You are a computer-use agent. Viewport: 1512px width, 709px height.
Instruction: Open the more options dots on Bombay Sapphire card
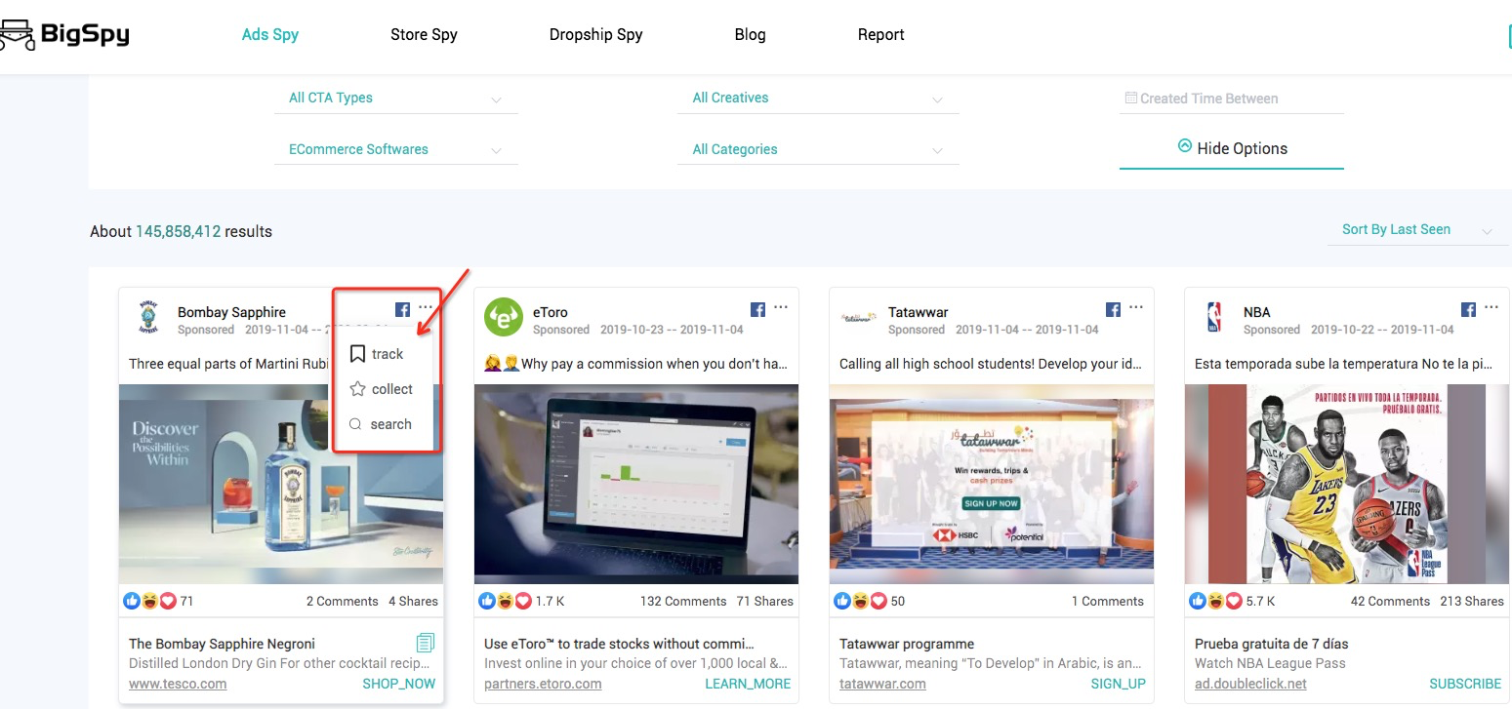pos(425,307)
